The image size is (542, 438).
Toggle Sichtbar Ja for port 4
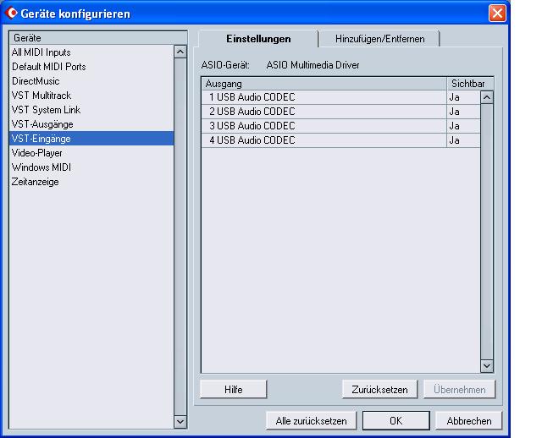[x=463, y=140]
